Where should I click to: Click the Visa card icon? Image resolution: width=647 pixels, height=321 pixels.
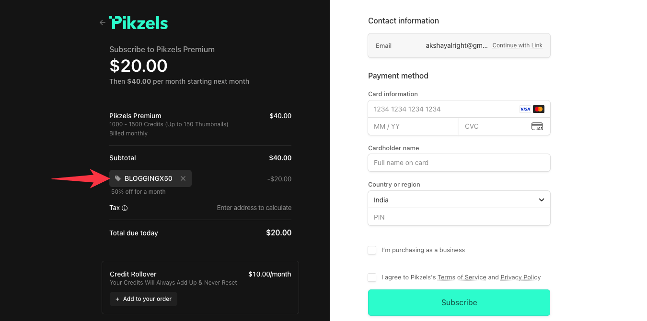click(x=525, y=109)
